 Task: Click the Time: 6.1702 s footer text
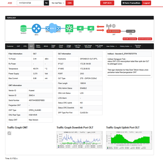(x=11, y=159)
